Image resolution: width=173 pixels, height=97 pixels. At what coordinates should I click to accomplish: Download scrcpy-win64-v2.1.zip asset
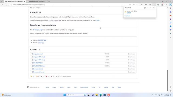[39, 60]
